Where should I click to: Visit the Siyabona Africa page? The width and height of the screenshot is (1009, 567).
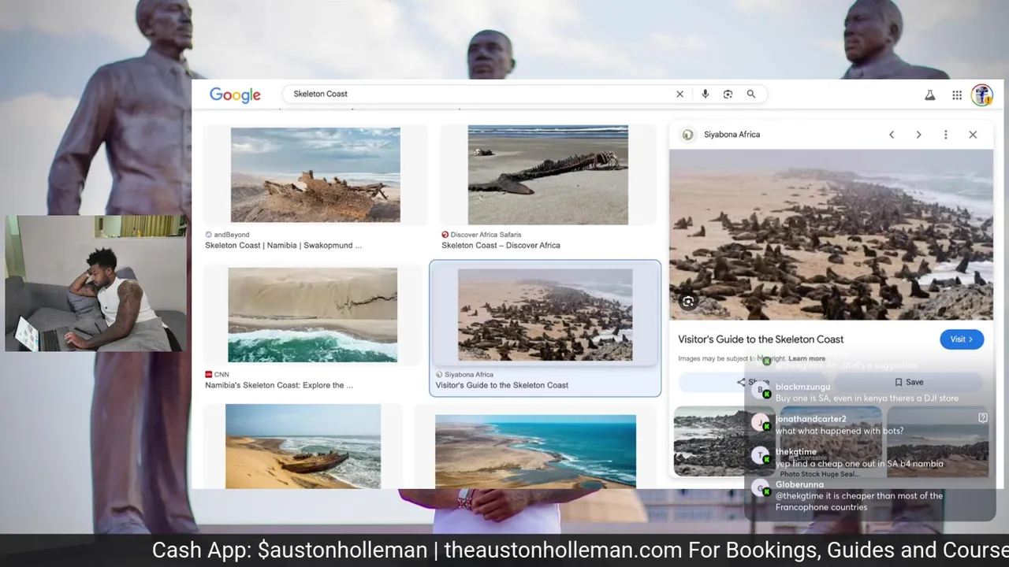(962, 339)
